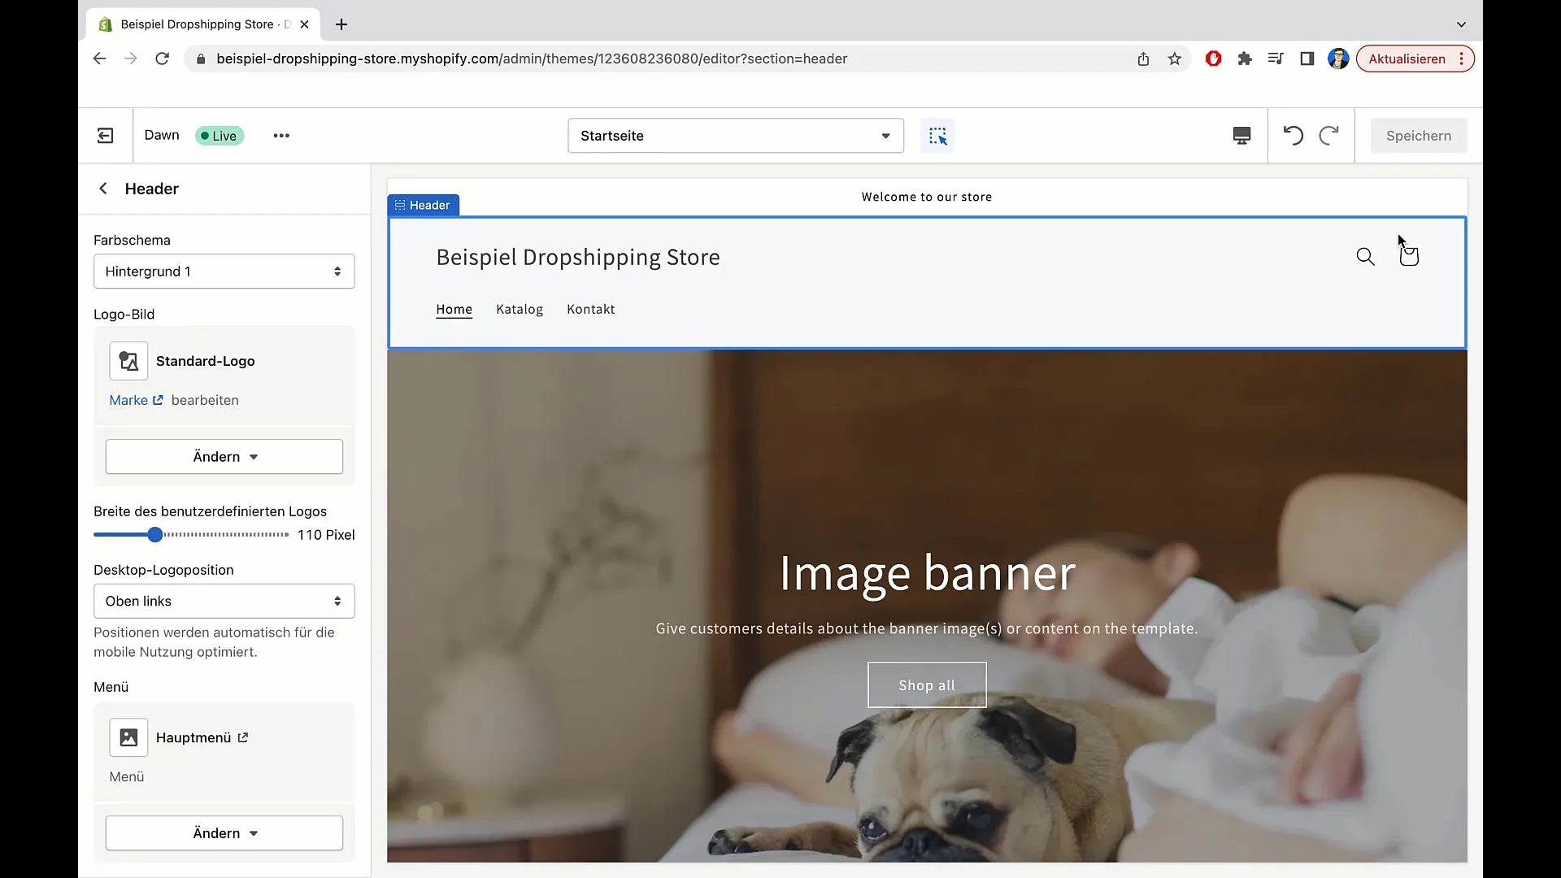Open the Logo-Bild Ändern dropdown
The height and width of the screenshot is (878, 1561).
pyautogui.click(x=224, y=457)
